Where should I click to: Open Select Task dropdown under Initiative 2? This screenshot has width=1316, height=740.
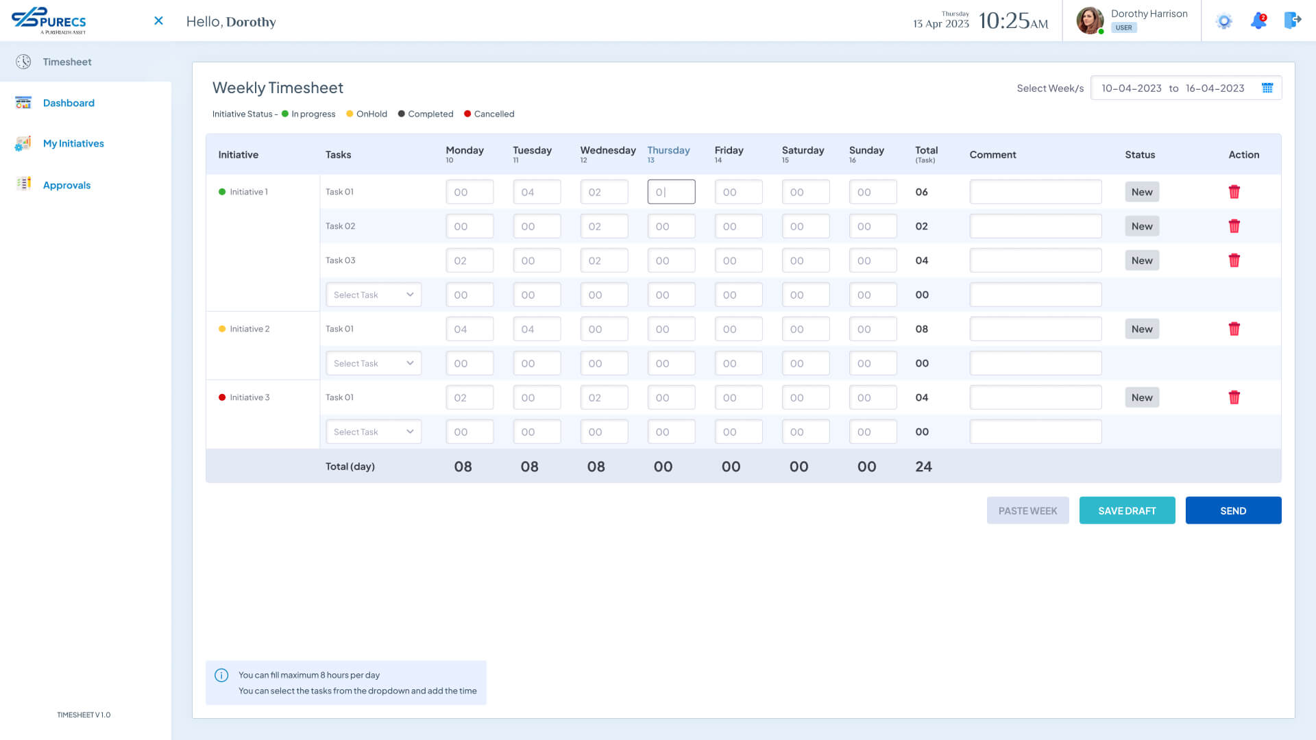374,363
